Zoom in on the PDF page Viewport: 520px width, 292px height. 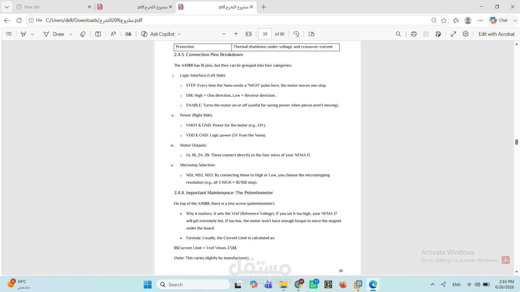(236, 34)
